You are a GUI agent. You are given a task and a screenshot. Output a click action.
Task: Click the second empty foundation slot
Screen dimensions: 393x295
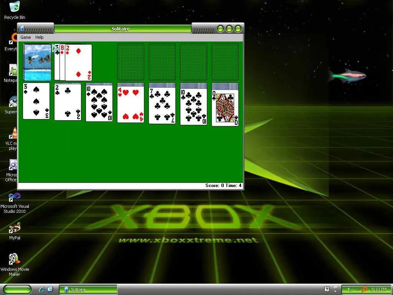pos(162,62)
